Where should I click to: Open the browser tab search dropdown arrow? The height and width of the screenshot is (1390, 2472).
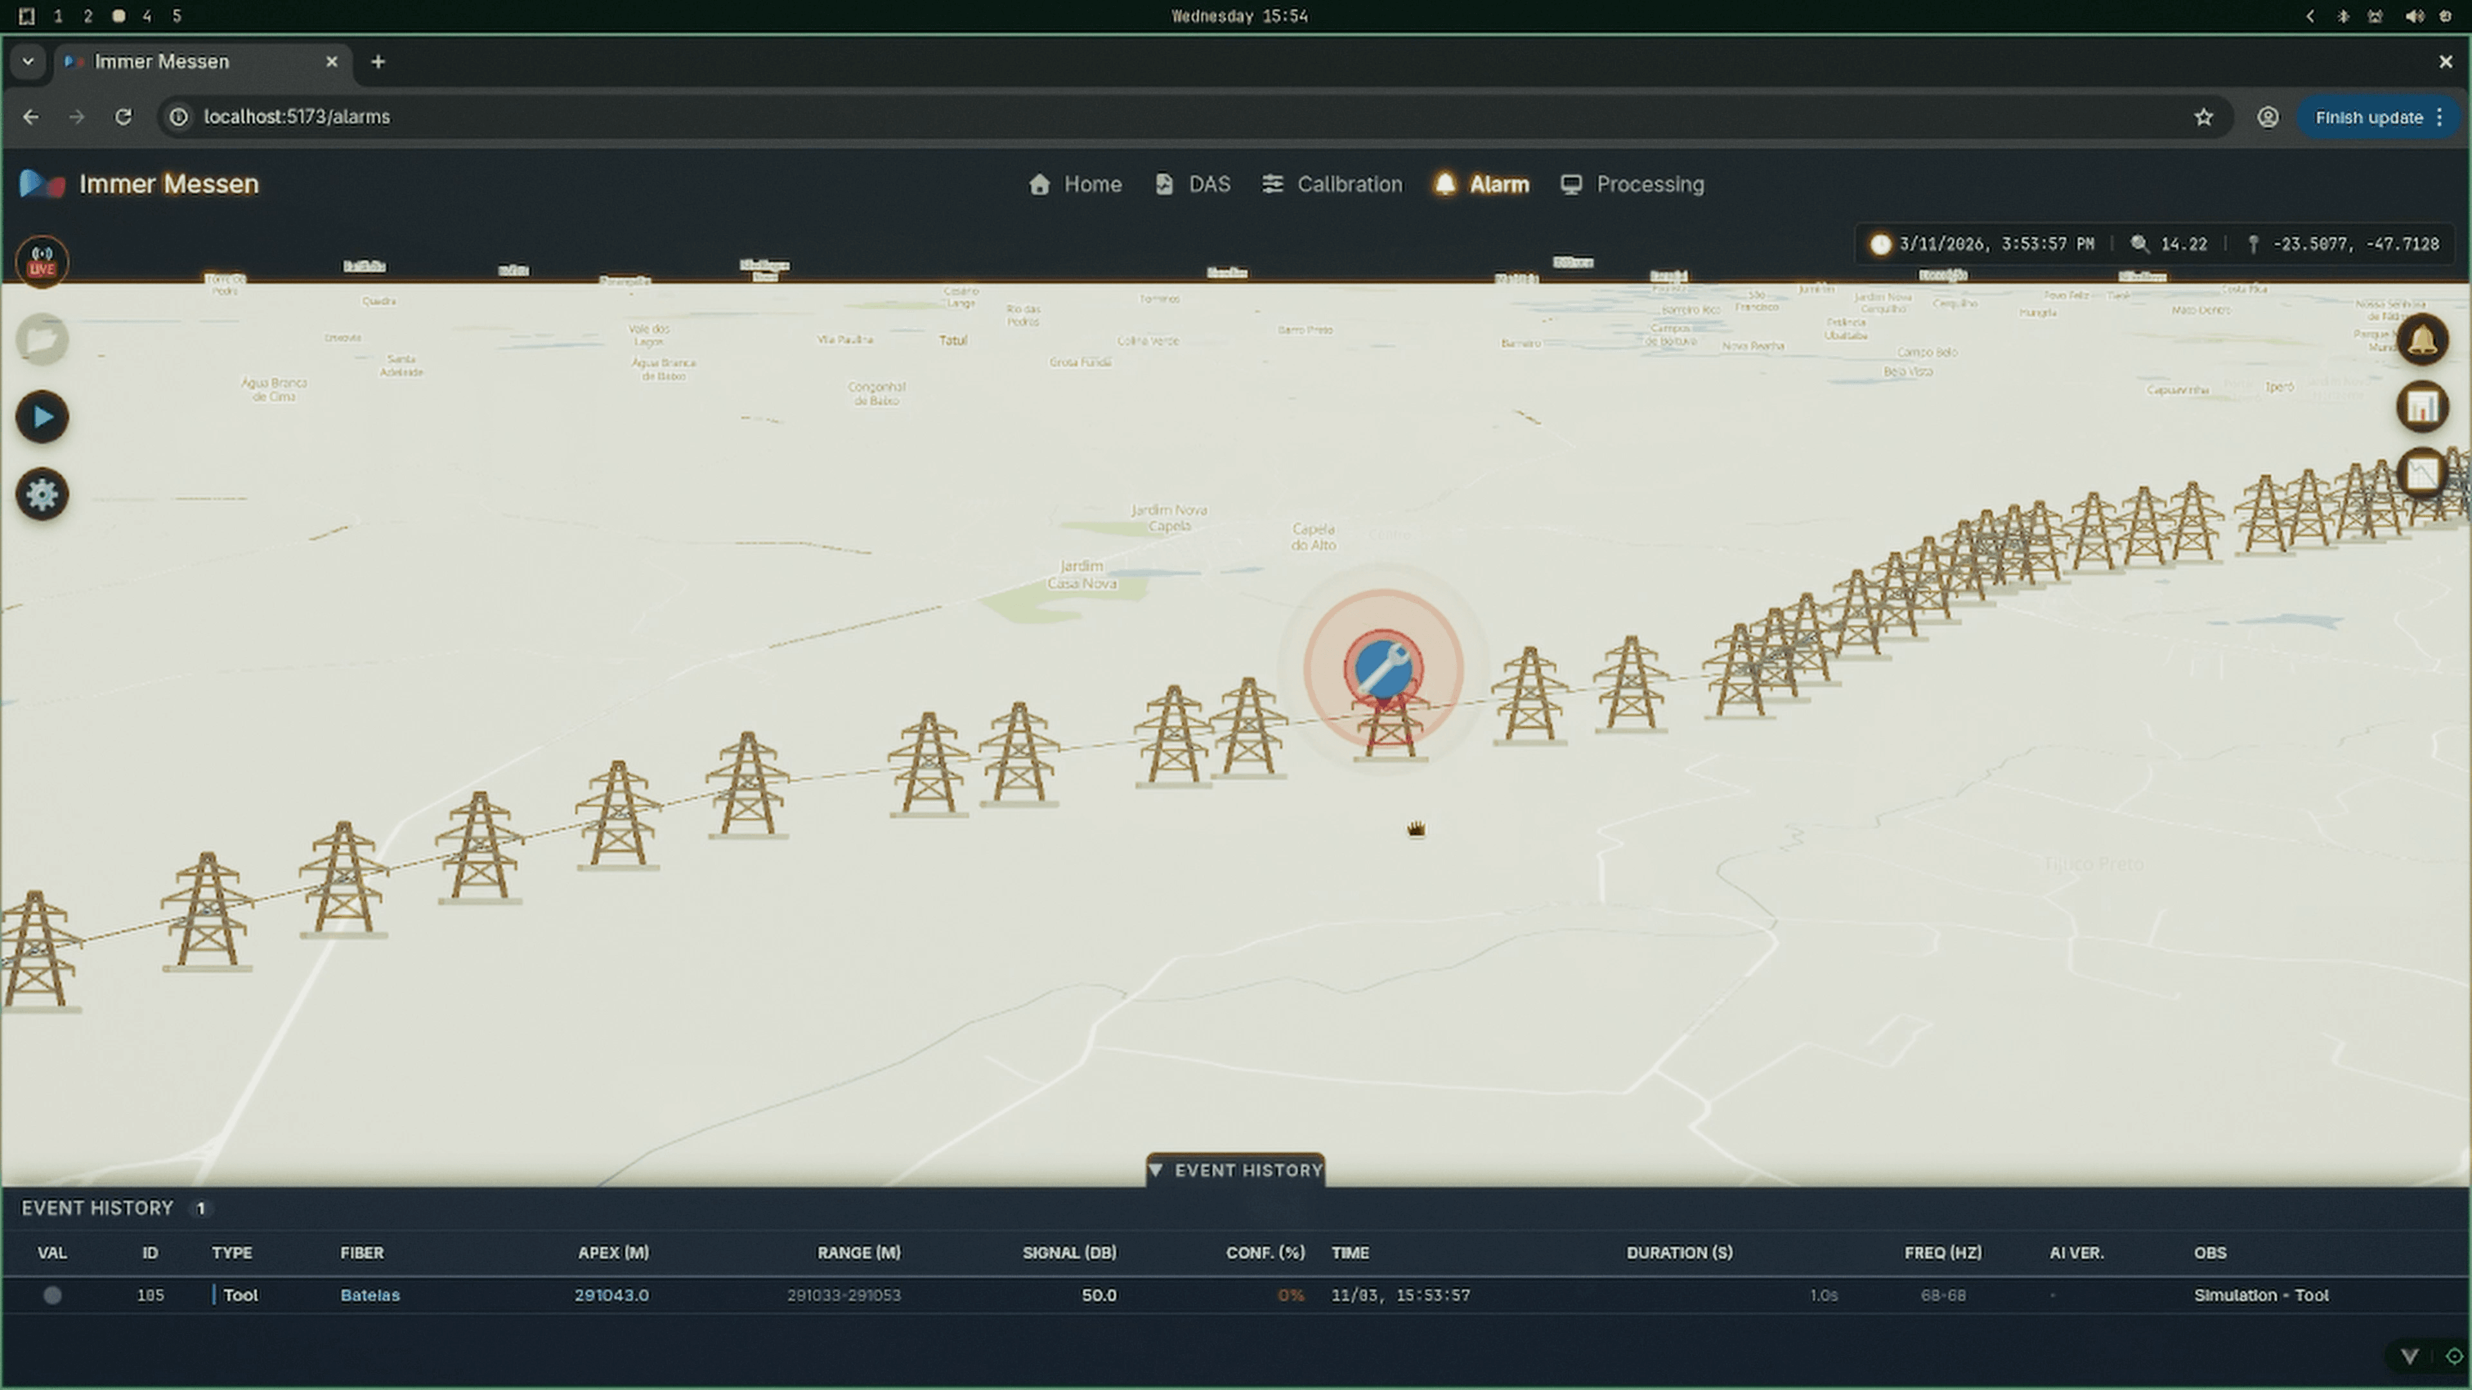click(x=28, y=61)
